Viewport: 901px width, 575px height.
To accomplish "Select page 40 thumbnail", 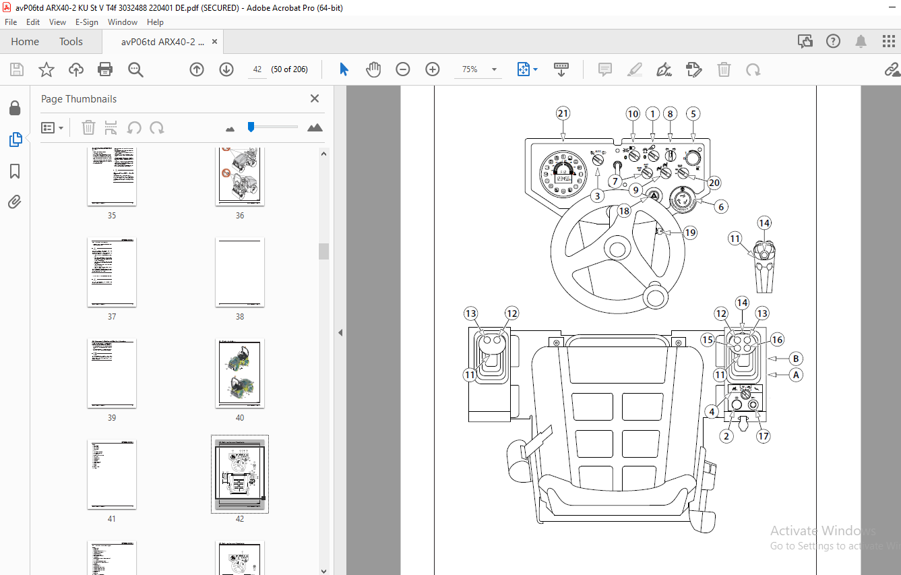I will tap(240, 373).
